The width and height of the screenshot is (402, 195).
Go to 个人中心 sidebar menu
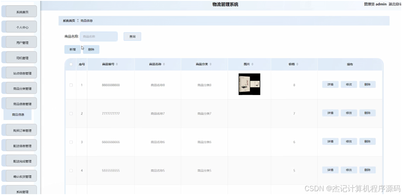pyautogui.click(x=21, y=27)
